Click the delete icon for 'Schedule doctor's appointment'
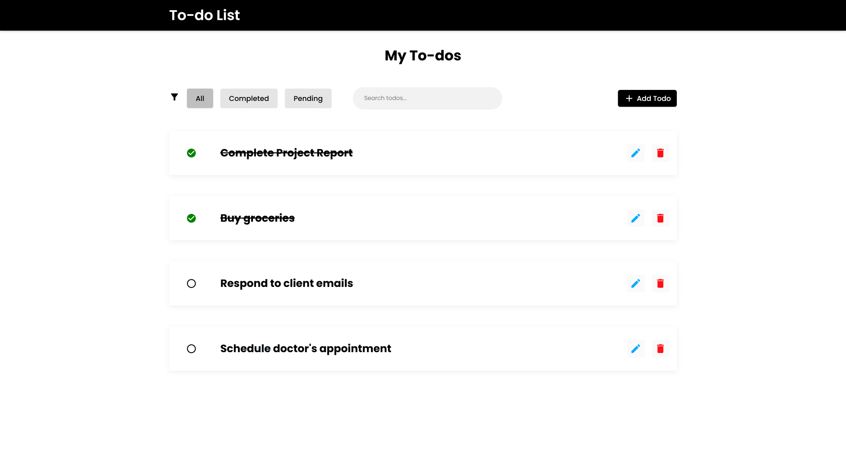846x476 pixels. 660,348
